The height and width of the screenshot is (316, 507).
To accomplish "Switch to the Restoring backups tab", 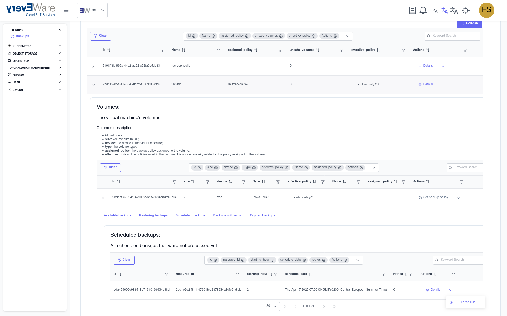I will click(153, 215).
